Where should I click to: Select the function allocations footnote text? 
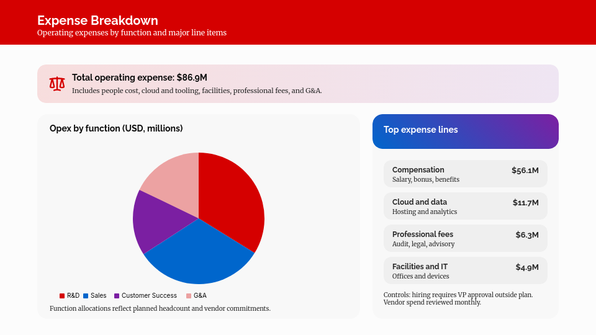click(x=160, y=308)
